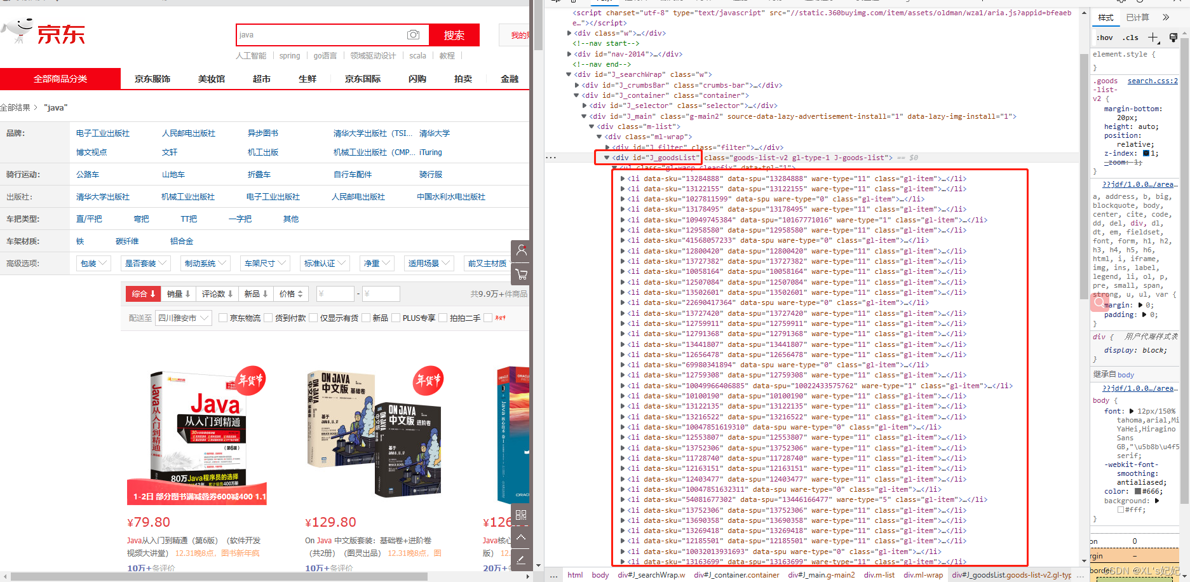Click the z-index value icon in styles
The width and height of the screenshot is (1190, 582).
coord(1146,153)
